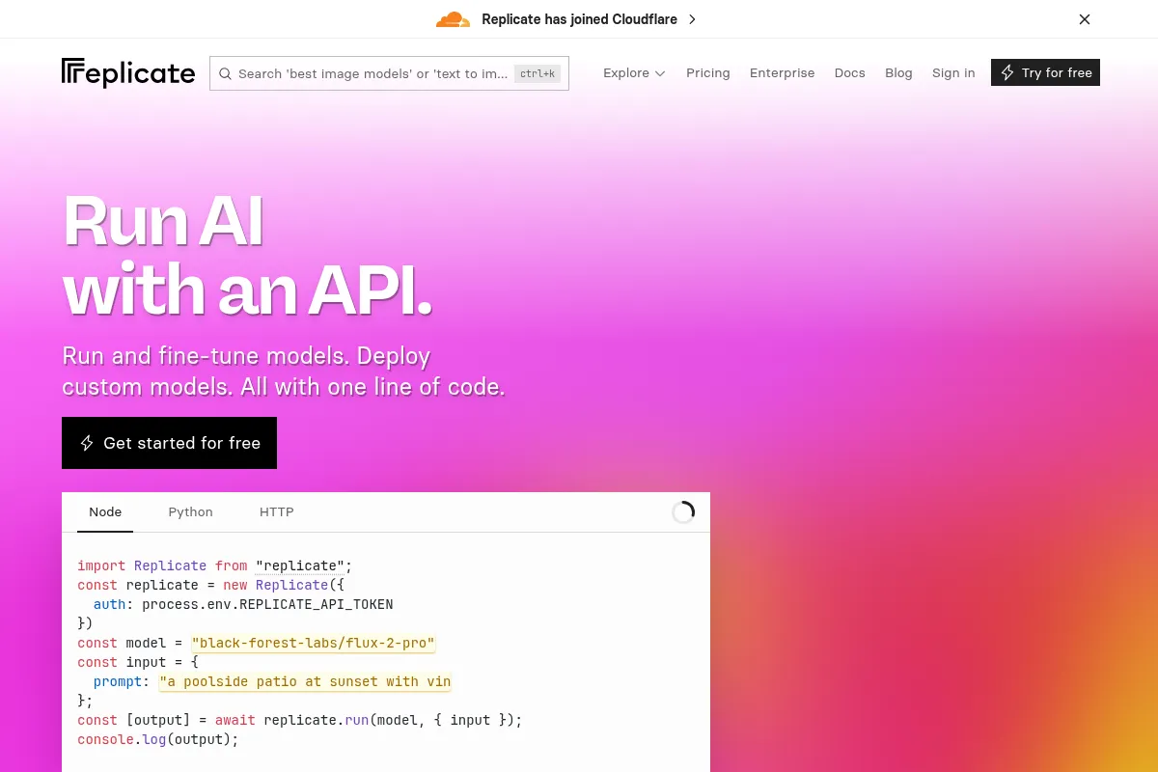Select the Node code tab
Screen dimensions: 1158x772
pos(105,511)
